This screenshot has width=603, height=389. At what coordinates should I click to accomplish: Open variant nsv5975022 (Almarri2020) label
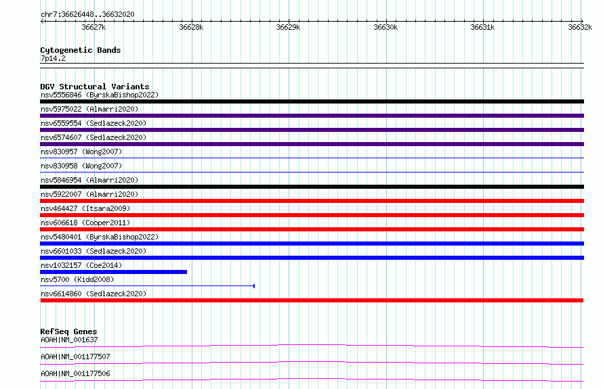(x=89, y=109)
